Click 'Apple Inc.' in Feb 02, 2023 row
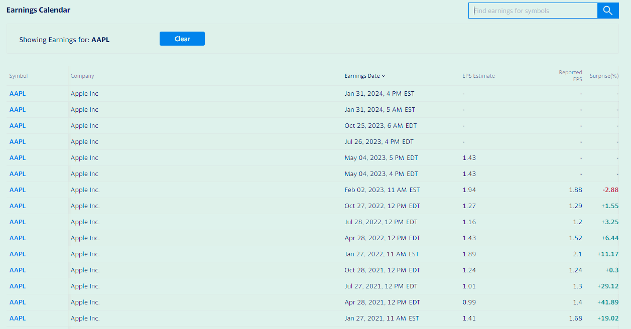The width and height of the screenshot is (631, 329). coord(85,190)
